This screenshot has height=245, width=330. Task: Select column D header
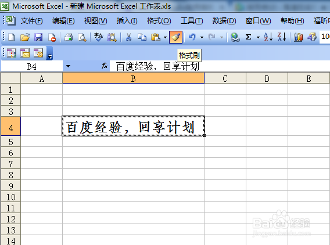(x=267, y=78)
